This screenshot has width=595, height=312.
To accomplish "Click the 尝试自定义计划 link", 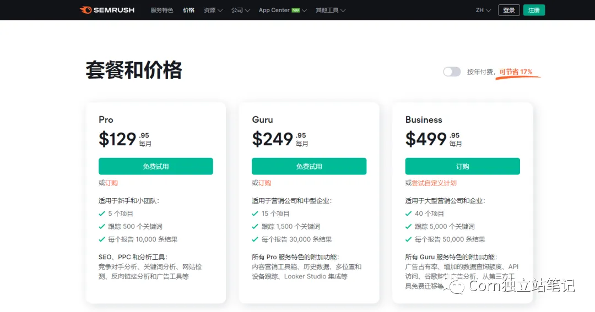I will (x=434, y=183).
